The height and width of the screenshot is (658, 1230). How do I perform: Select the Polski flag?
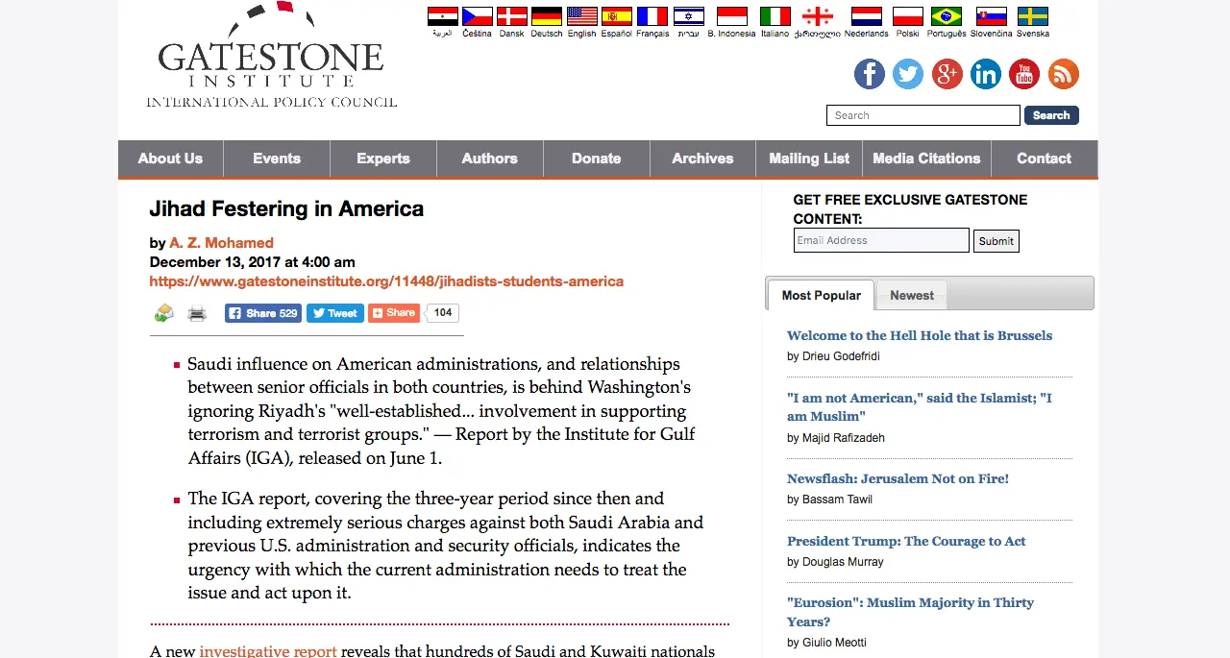(x=908, y=16)
